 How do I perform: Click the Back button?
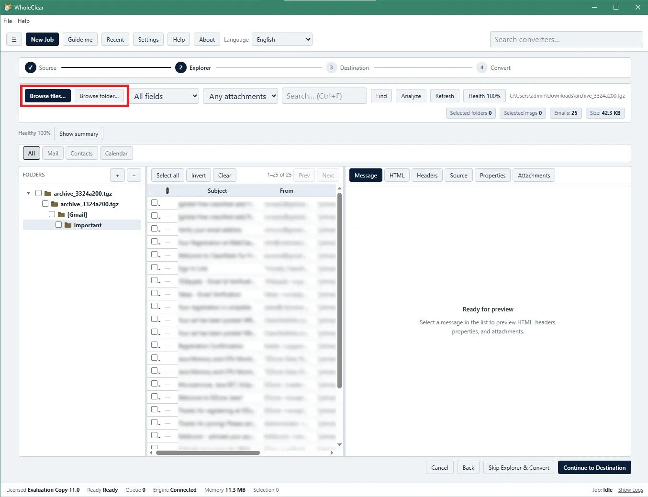point(469,468)
